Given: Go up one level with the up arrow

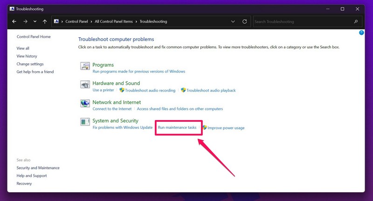Looking at the screenshot, I should [45, 21].
